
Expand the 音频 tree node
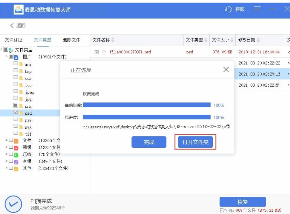pos(6,161)
